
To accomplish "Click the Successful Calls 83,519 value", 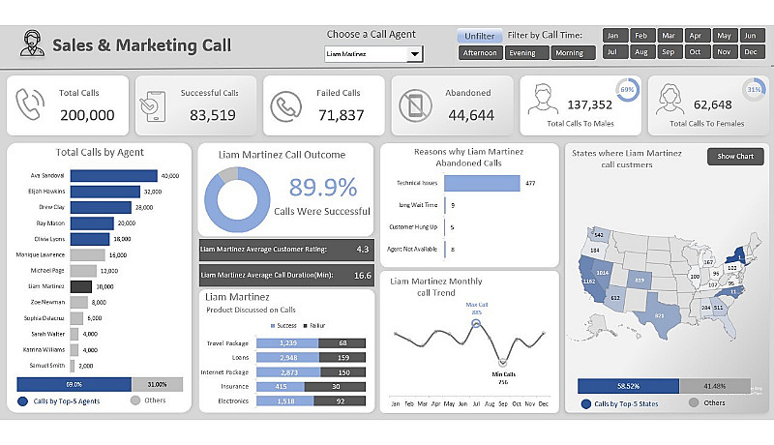I will point(213,115).
